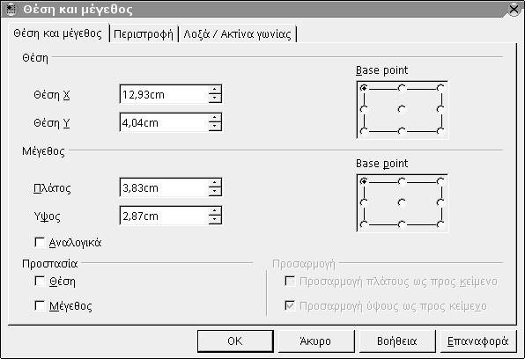
Task: Confirm with the OK button
Action: pos(235,341)
